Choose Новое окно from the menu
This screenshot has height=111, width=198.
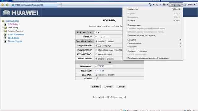coord(153,9)
